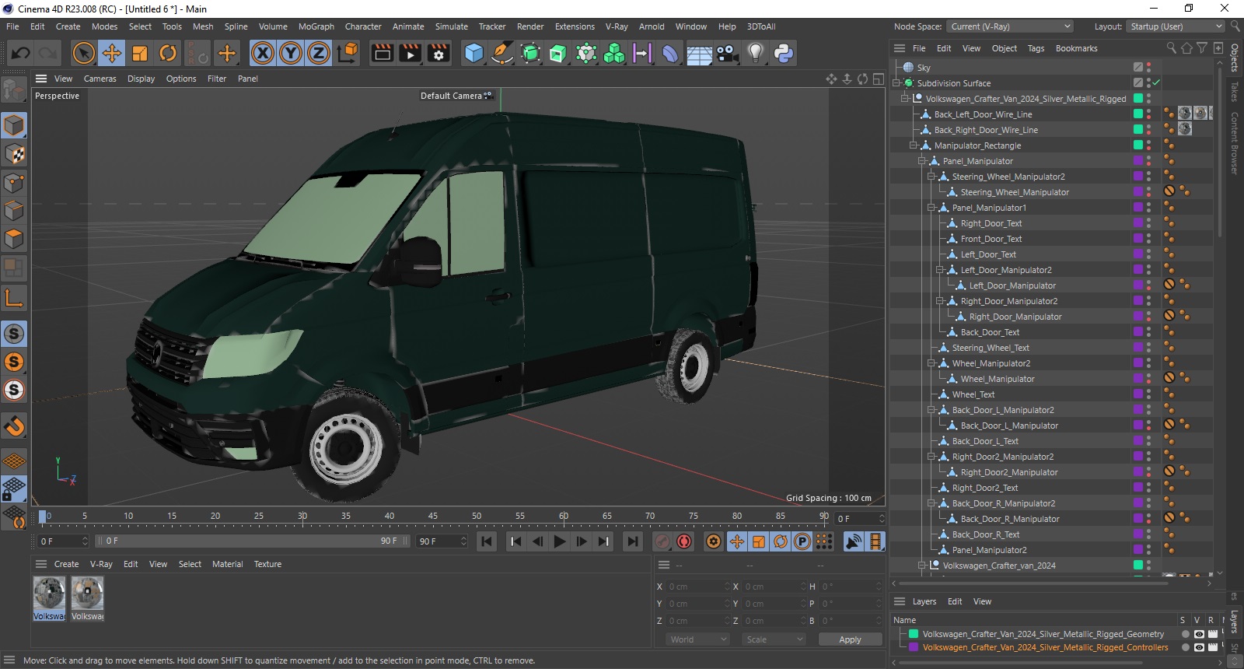Enable the Axis tool in left palette
Image resolution: width=1244 pixels, height=669 pixels.
tap(14, 298)
